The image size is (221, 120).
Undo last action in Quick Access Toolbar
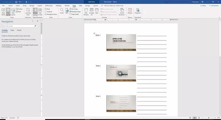pos(19,2)
